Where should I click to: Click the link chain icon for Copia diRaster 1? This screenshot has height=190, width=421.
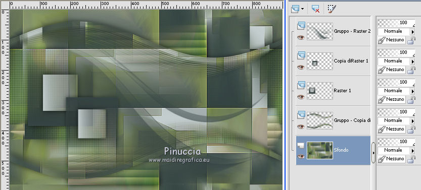point(381,70)
